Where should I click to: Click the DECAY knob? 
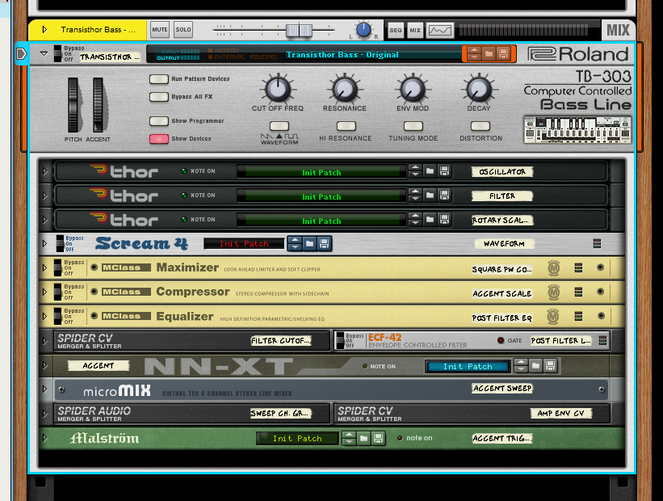click(479, 89)
